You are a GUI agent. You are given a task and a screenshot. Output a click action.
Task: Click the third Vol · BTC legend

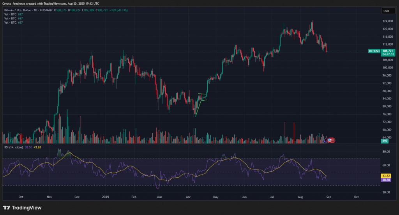[11, 23]
